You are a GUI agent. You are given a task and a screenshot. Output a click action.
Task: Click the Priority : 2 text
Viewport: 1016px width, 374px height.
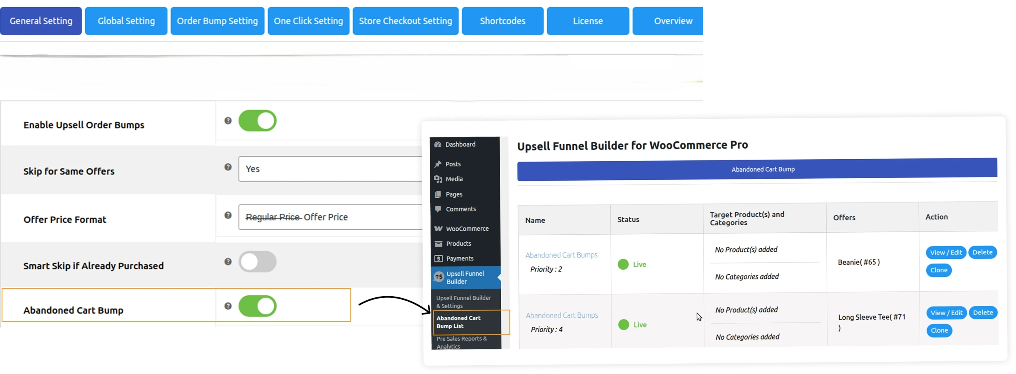coord(545,270)
